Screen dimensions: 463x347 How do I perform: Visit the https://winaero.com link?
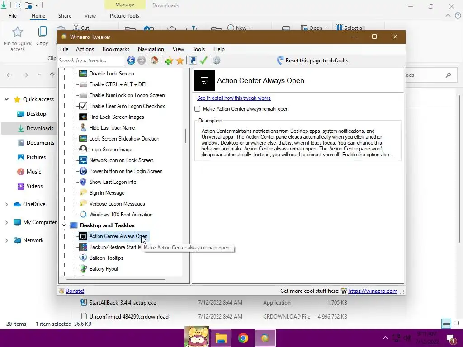(373, 291)
